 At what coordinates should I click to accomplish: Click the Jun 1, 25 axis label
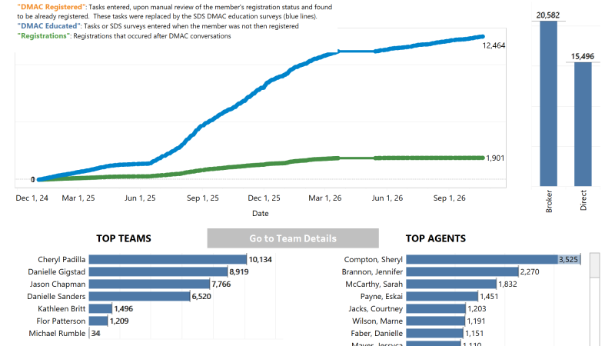click(x=140, y=198)
